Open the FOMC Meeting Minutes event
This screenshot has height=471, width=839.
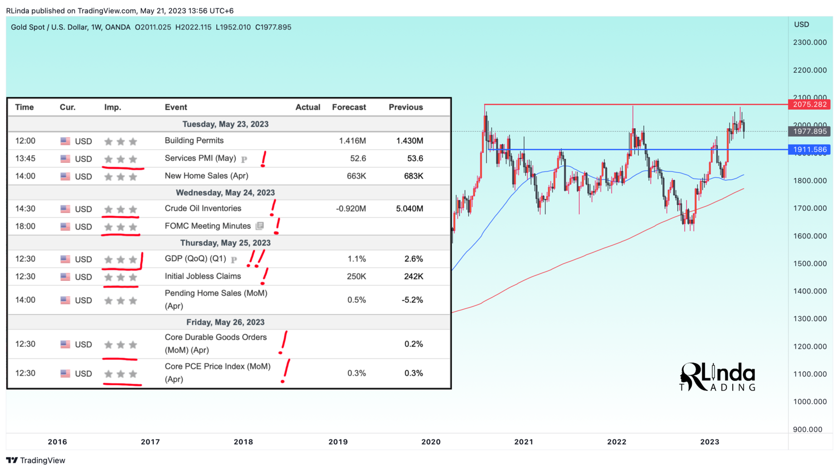pyautogui.click(x=208, y=226)
